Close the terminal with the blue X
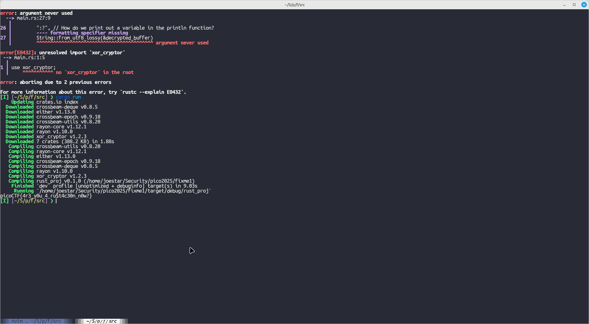The width and height of the screenshot is (589, 324). click(x=584, y=5)
